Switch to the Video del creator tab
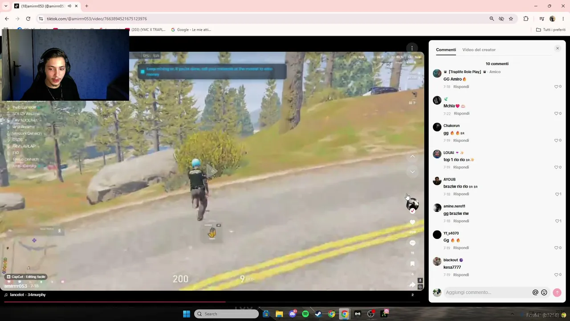Viewport: 570px width, 321px height. 479,50
